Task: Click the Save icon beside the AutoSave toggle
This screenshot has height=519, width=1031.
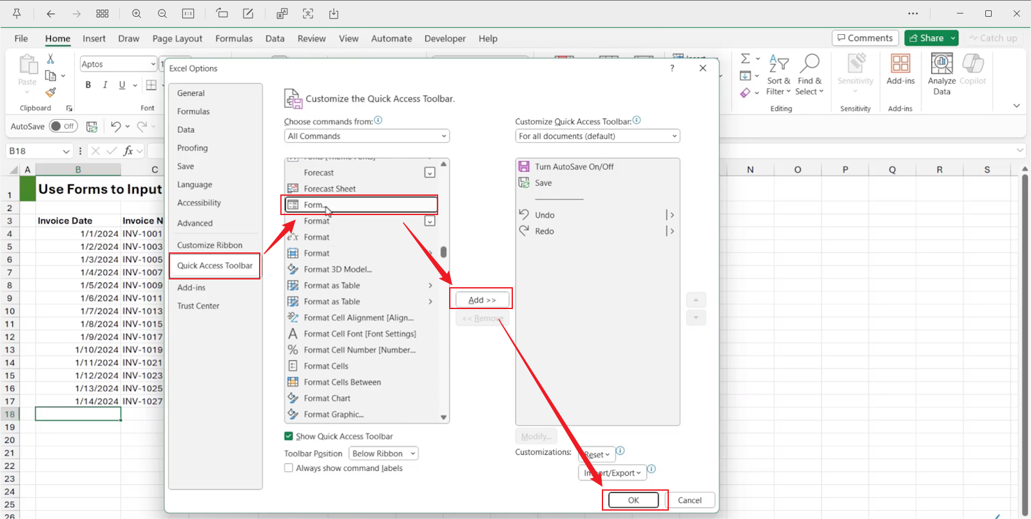Action: (92, 126)
